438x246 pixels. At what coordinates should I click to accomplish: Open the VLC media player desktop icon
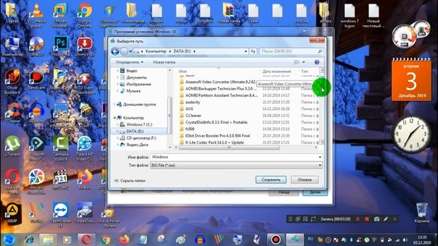coord(36,15)
